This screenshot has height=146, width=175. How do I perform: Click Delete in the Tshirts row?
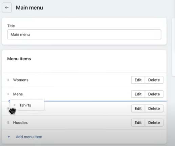pos(154,109)
